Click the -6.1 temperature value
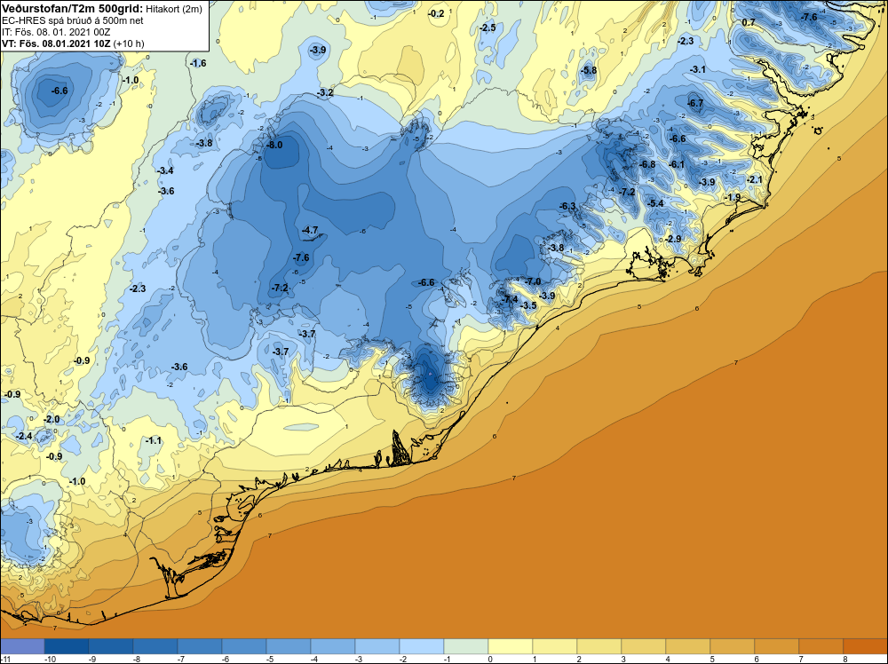888x664 pixels. [676, 165]
